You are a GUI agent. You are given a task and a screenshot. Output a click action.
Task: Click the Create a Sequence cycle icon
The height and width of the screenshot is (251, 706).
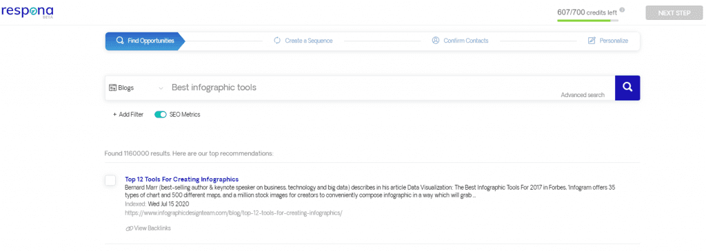click(277, 41)
